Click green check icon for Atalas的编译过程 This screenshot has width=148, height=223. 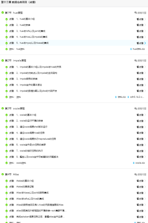pyautogui.click(x=7, y=187)
